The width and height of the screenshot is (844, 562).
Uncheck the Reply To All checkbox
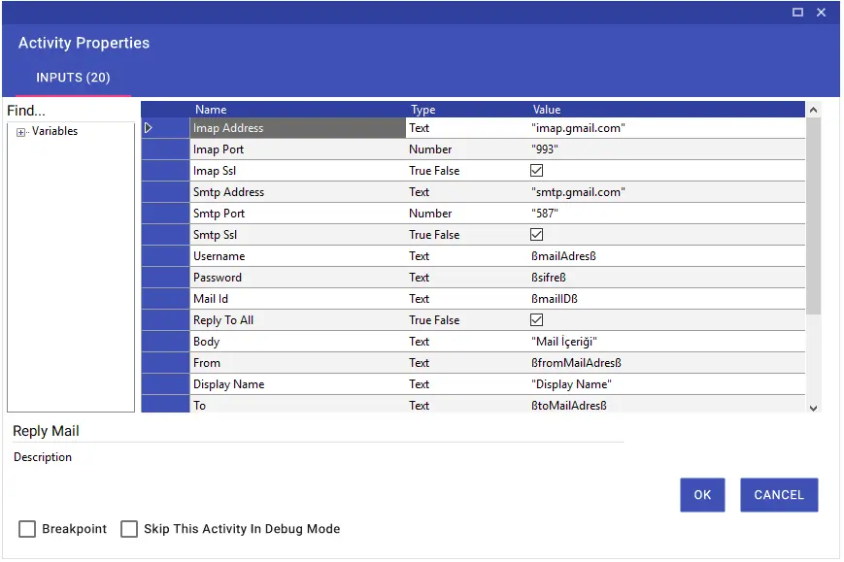[x=537, y=320]
